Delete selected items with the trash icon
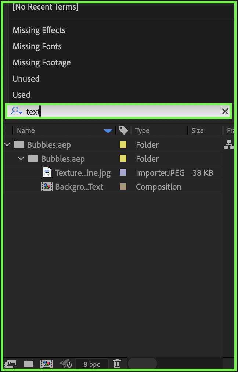Screen dimensions: 238x372 click(117, 364)
